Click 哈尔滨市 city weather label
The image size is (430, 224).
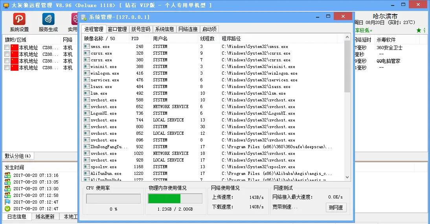pos(385,17)
